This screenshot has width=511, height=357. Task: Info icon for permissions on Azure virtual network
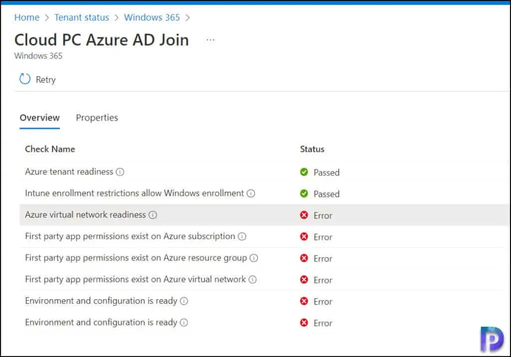tap(253, 279)
